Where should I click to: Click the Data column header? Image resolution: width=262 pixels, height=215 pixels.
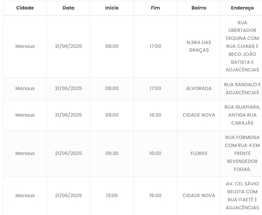pos(68,8)
